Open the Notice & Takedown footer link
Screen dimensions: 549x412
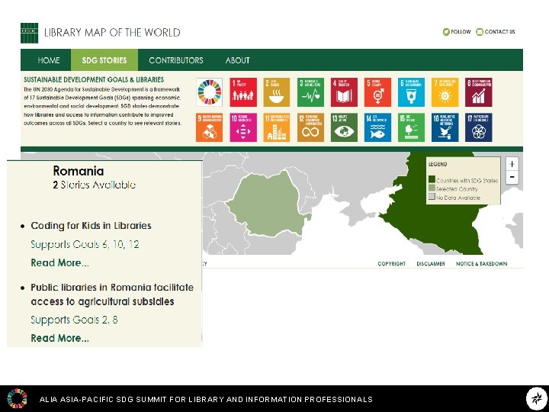click(x=481, y=264)
